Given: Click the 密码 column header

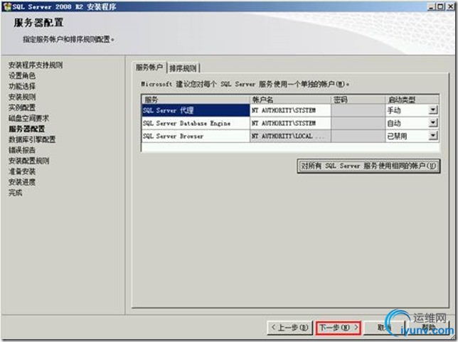Looking at the screenshot, I should (x=358, y=100).
